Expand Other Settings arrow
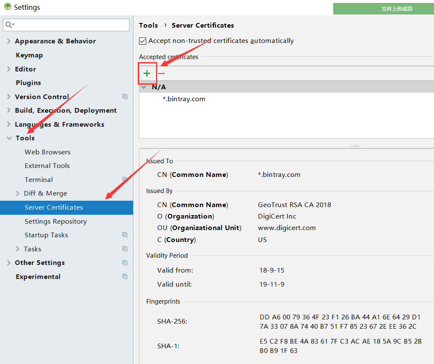434x364 pixels. click(x=9, y=262)
